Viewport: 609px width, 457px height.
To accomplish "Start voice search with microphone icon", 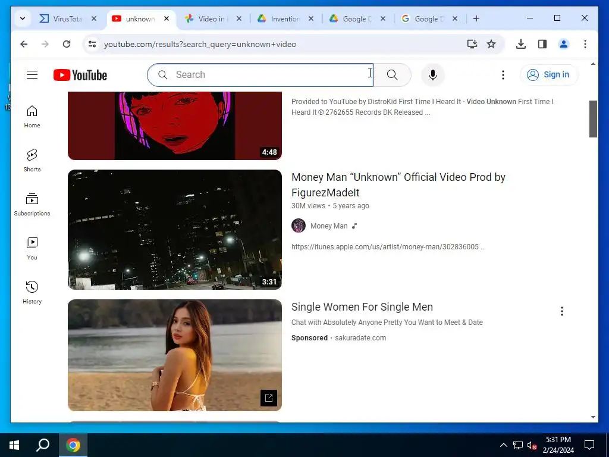I will 433,74.
